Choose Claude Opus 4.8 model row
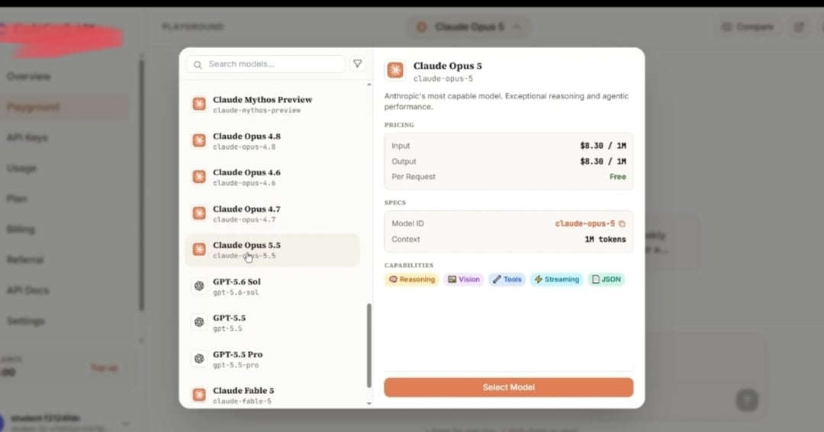This screenshot has width=824, height=432. click(x=272, y=141)
